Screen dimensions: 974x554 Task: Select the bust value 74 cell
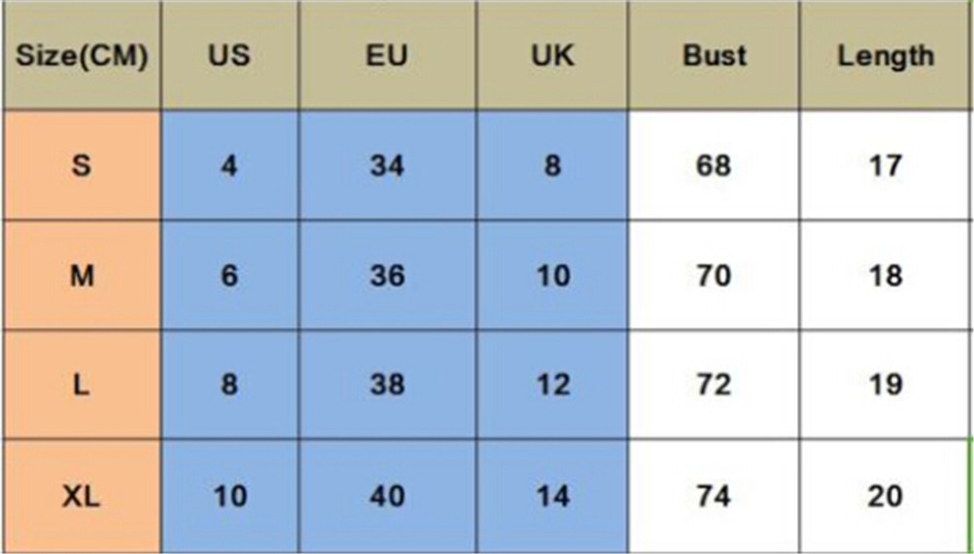(x=713, y=497)
